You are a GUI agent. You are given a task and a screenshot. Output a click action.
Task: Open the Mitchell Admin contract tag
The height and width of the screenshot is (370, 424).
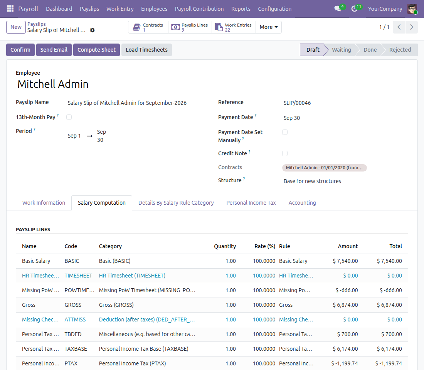pos(324,168)
